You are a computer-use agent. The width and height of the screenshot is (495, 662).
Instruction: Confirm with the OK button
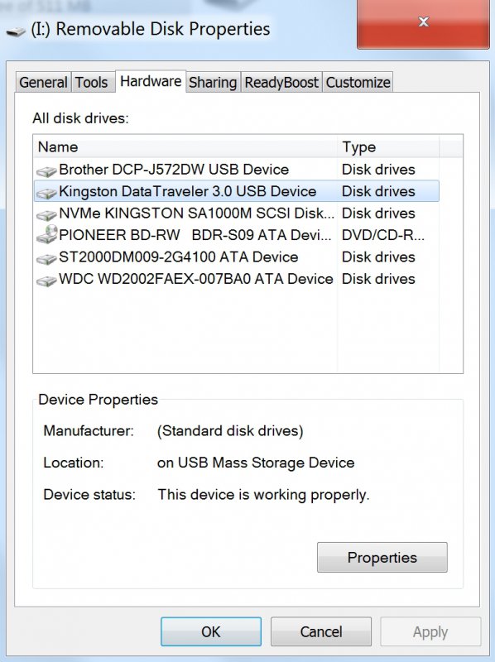[211, 631]
